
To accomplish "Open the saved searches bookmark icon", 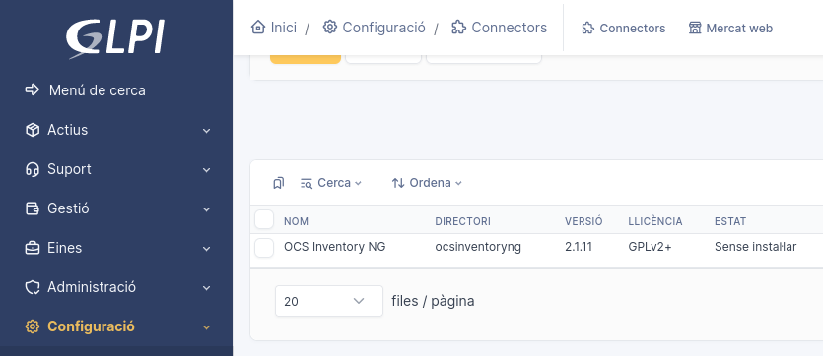I will point(279,183).
